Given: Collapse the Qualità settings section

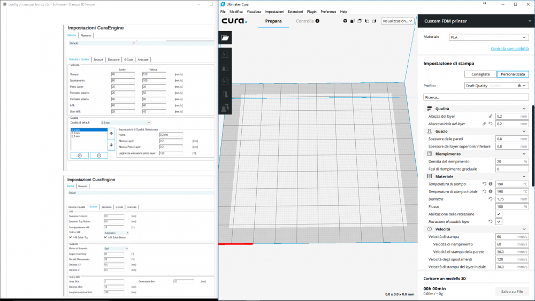Looking at the screenshot, I should (524, 109).
